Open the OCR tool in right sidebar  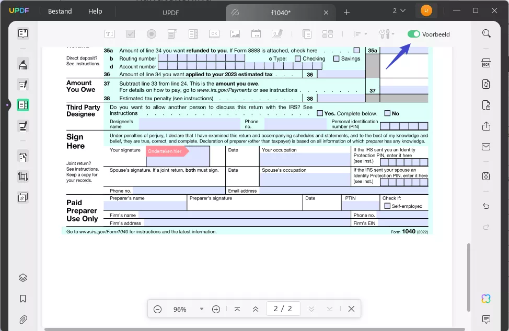pyautogui.click(x=486, y=63)
